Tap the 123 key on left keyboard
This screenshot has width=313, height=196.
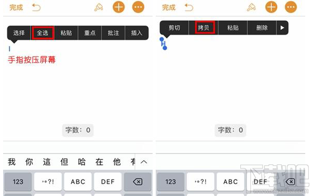(18, 181)
